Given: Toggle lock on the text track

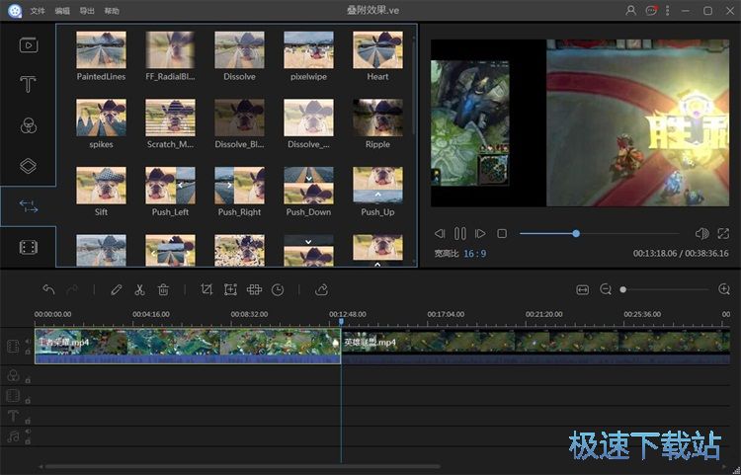Looking at the screenshot, I should [x=28, y=421].
